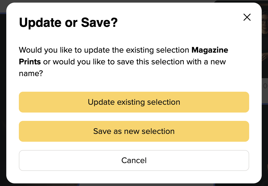Click the word "Save?" in the heading
The image size is (268, 186).
(x=99, y=22)
